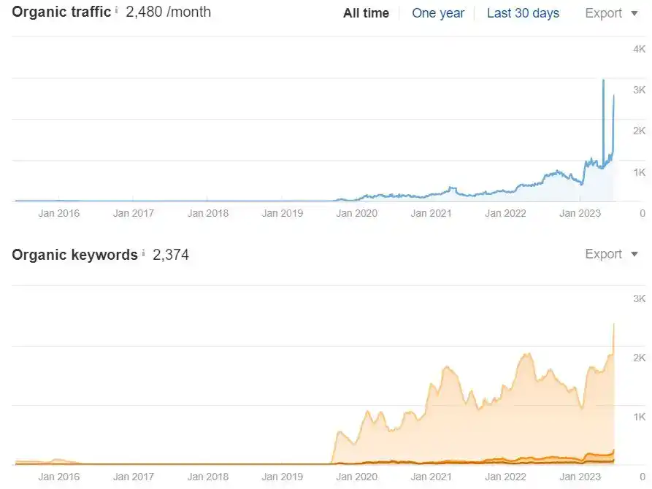Click Jan 2020 label on traffic chart axis
The height and width of the screenshot is (489, 652).
click(356, 213)
